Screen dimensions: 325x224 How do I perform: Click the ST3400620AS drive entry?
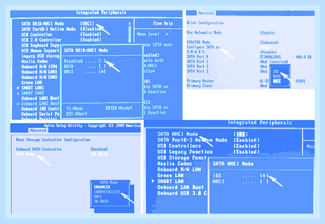pyautogui.click(x=270, y=57)
